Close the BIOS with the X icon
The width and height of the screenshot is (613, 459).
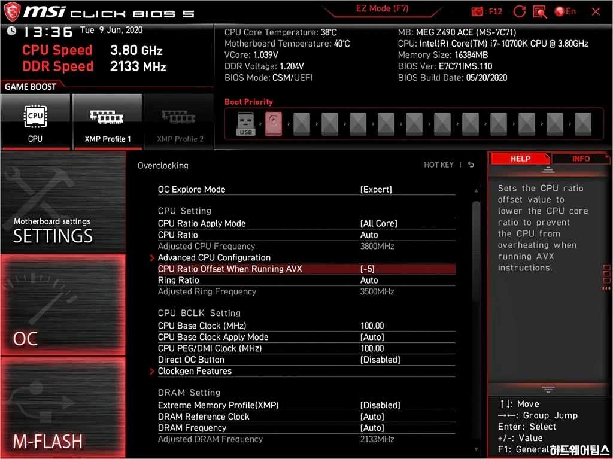(x=596, y=12)
